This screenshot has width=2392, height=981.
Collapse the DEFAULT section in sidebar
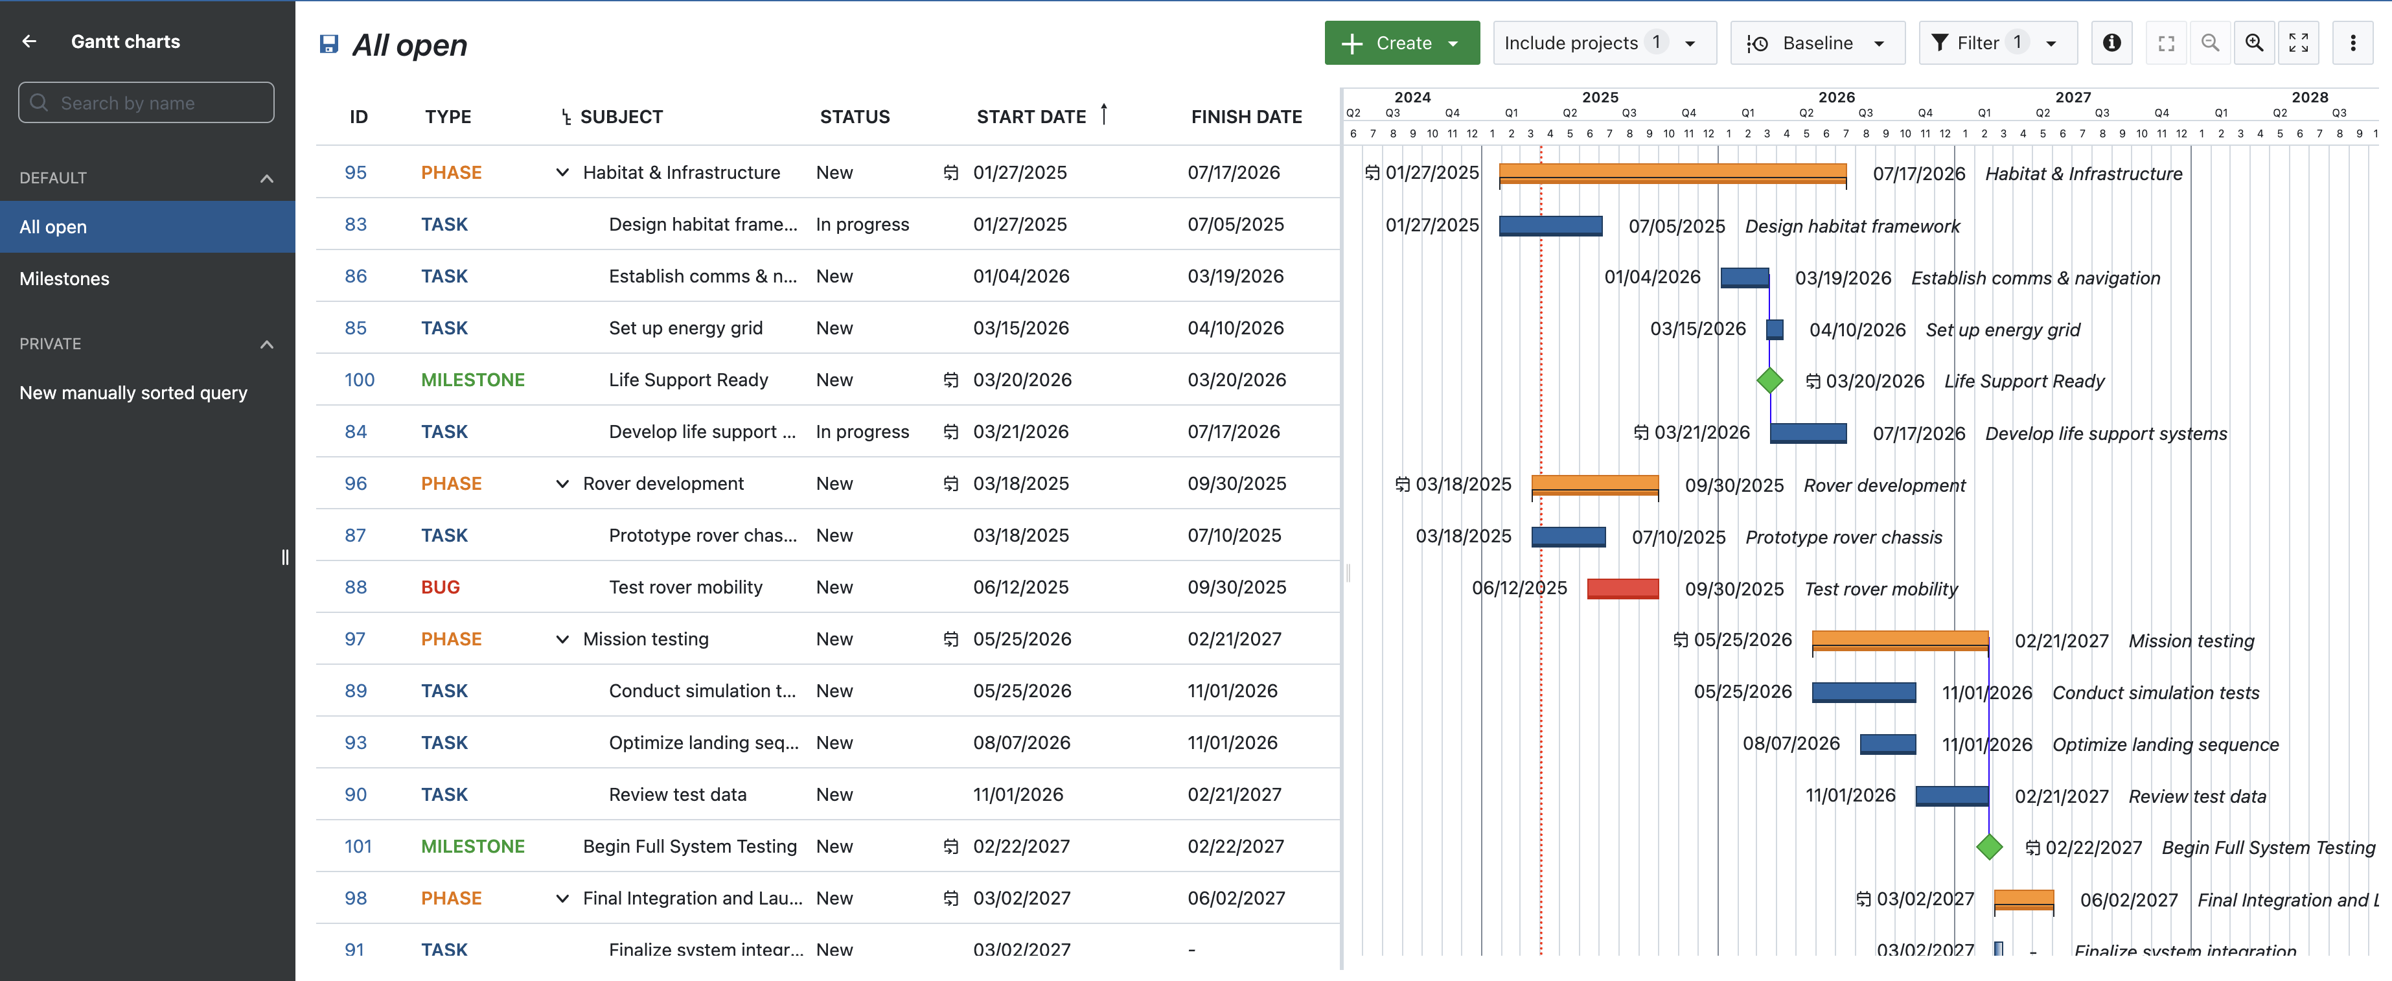click(266, 178)
